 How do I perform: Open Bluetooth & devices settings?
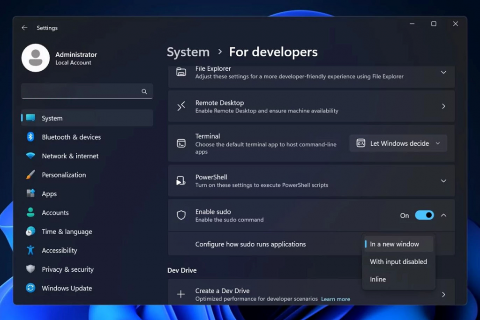(x=87, y=137)
